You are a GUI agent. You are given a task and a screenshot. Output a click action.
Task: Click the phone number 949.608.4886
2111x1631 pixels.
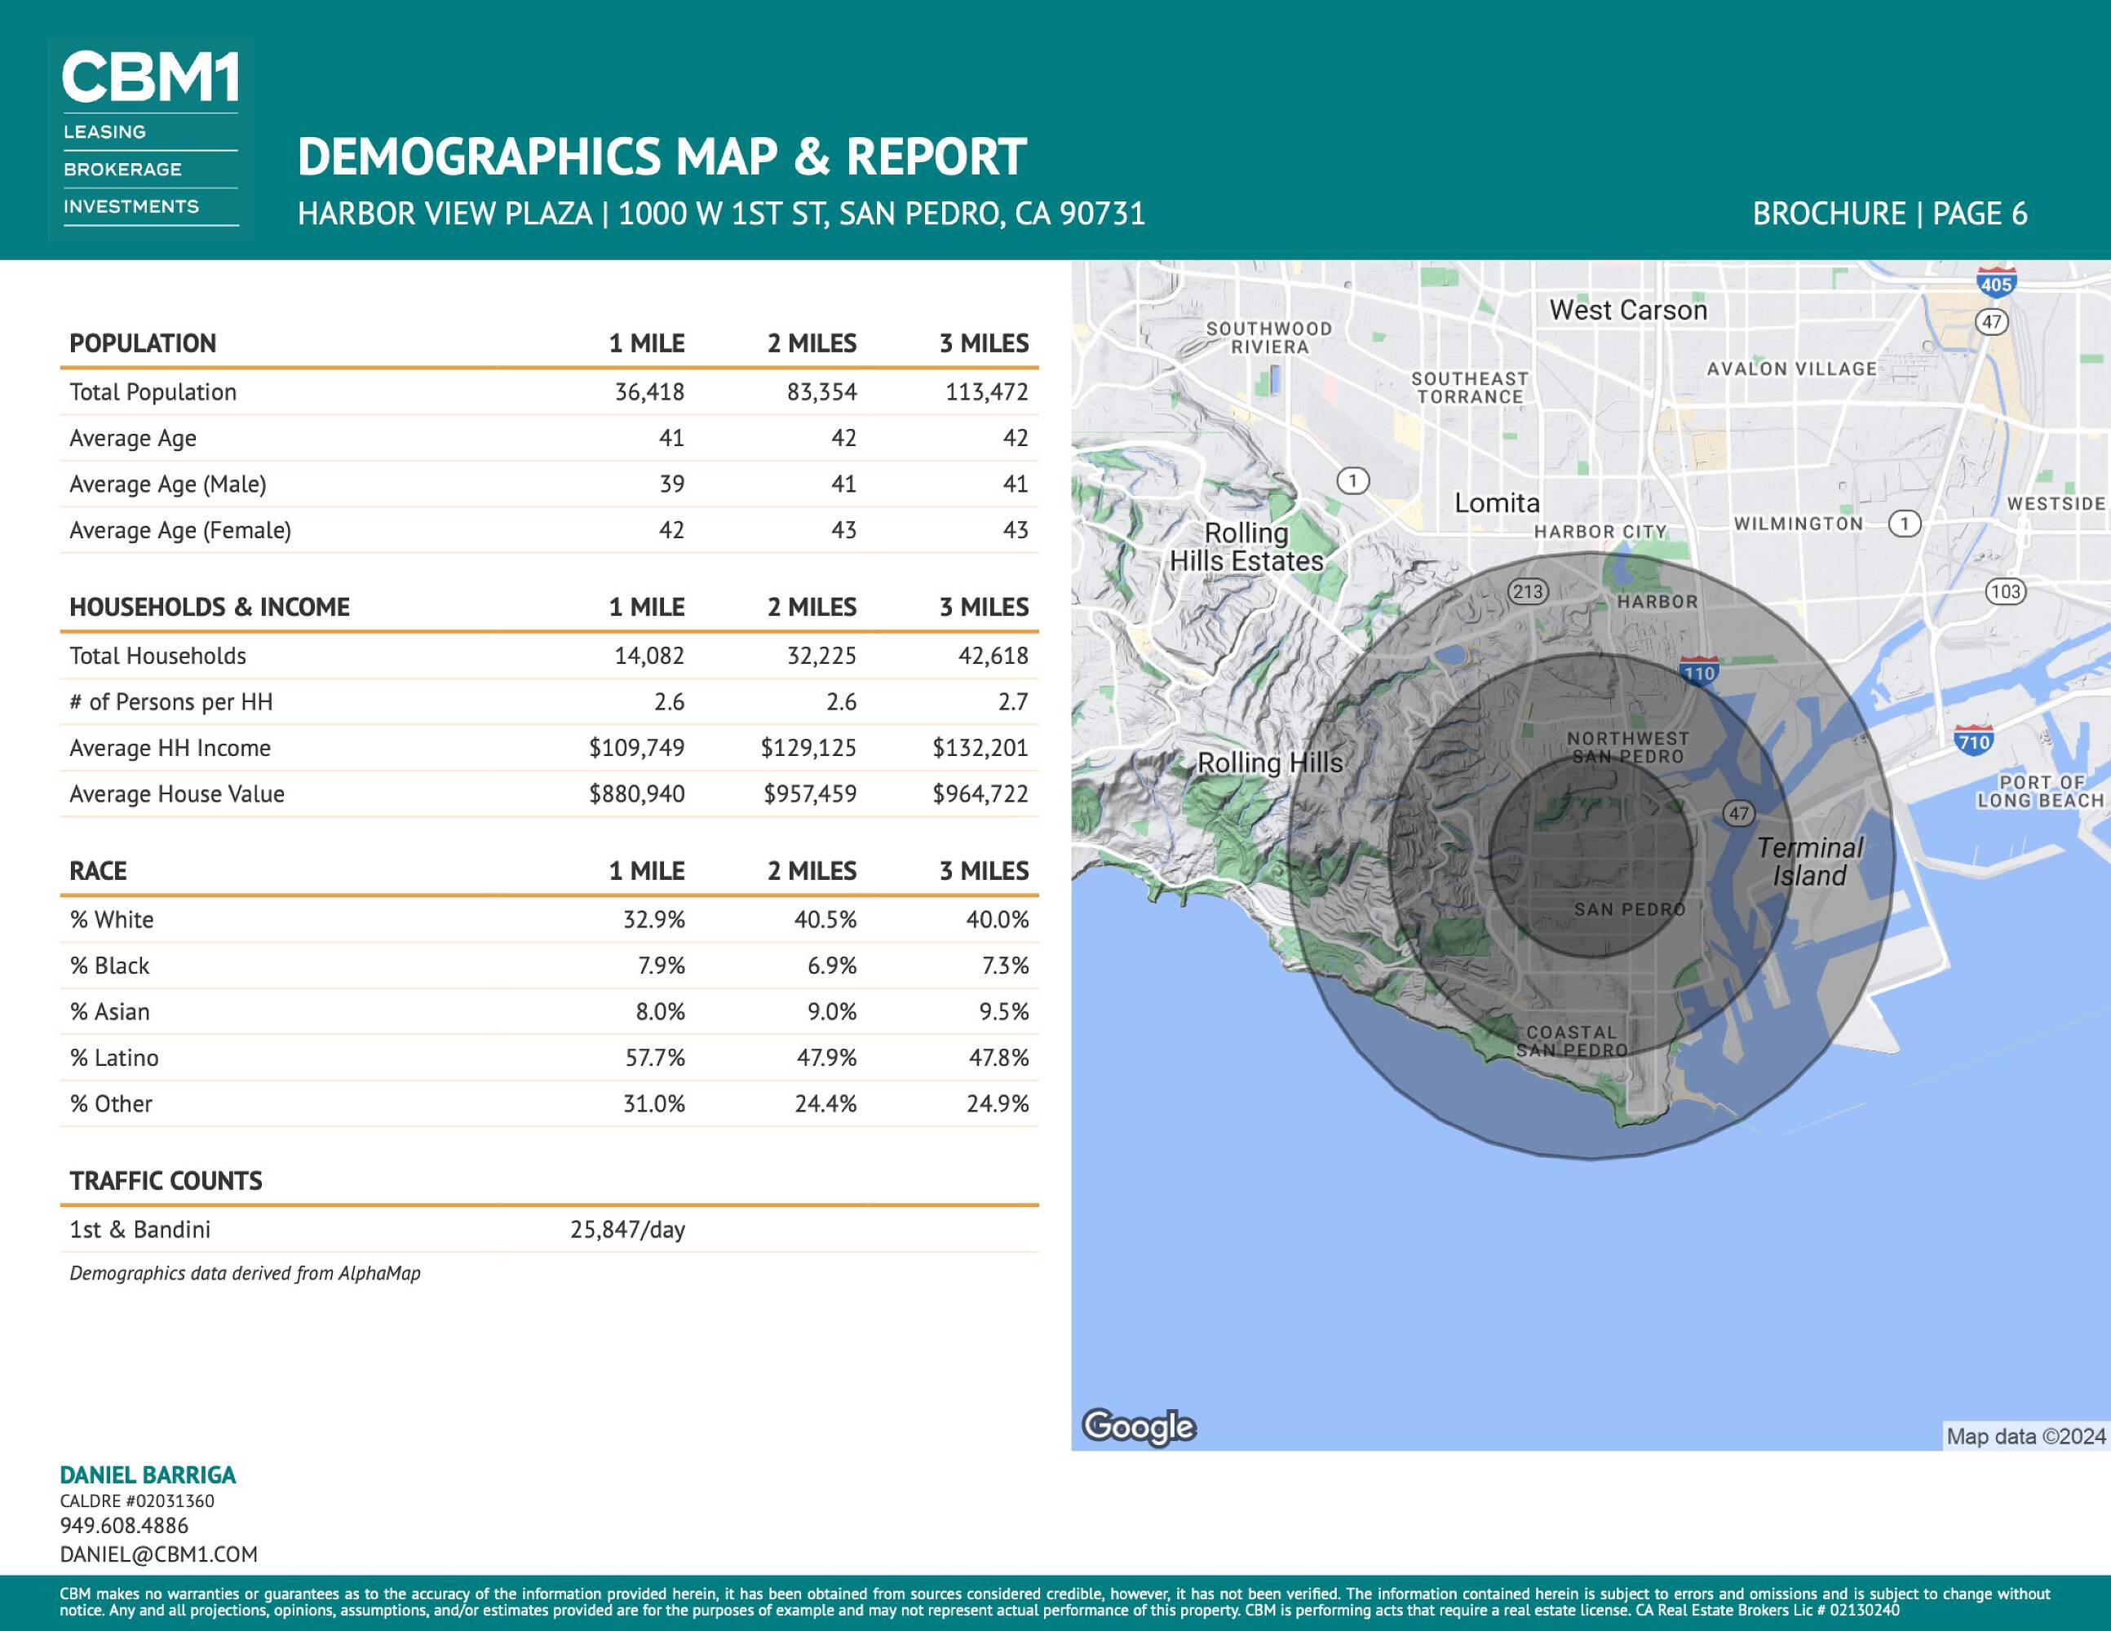124,1526
